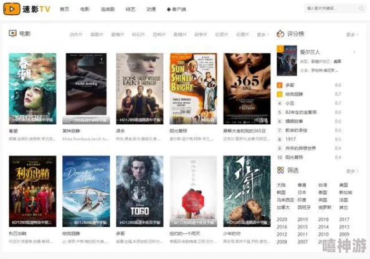Image resolution: width=370 pixels, height=259 pixels.
Task: Filter by region 美国
Action: (x=344, y=185)
